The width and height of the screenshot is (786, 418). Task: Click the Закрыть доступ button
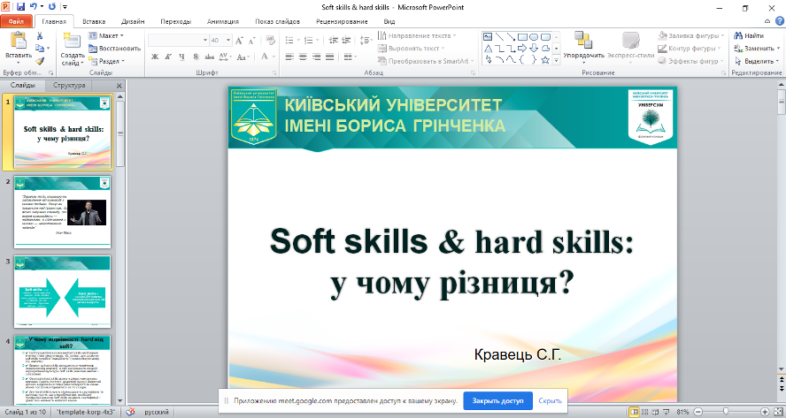pyautogui.click(x=498, y=400)
